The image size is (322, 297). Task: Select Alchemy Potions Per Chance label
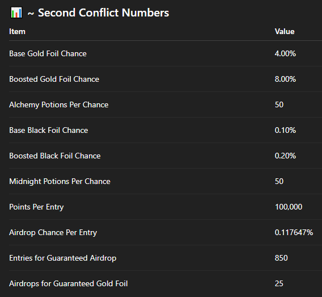click(x=59, y=104)
